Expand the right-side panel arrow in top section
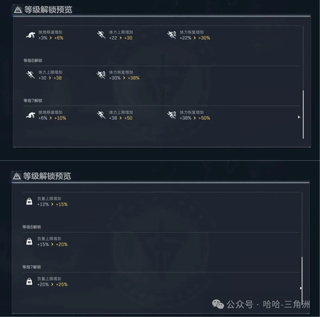 click(299, 117)
